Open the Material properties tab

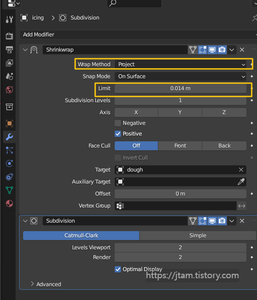9,204
